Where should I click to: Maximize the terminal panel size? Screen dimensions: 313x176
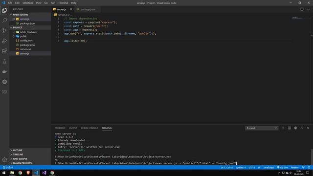(302, 128)
